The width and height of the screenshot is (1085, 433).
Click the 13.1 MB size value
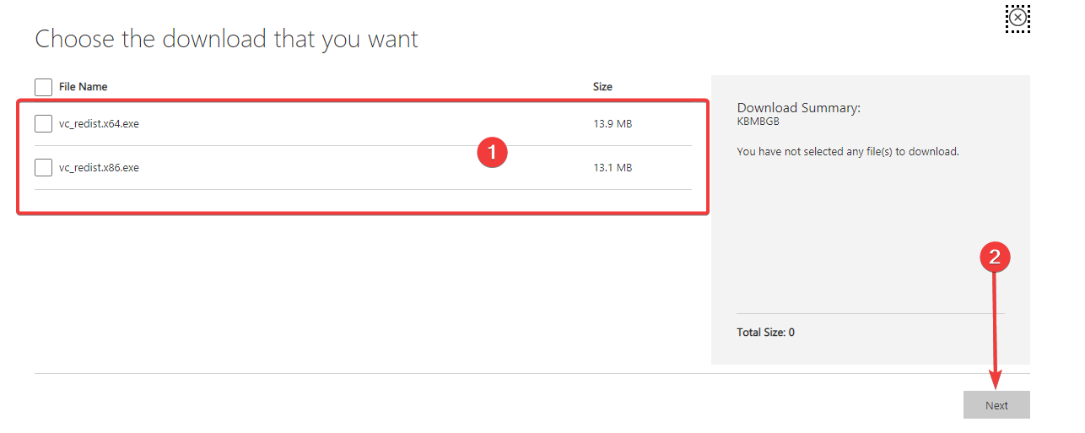[613, 168]
